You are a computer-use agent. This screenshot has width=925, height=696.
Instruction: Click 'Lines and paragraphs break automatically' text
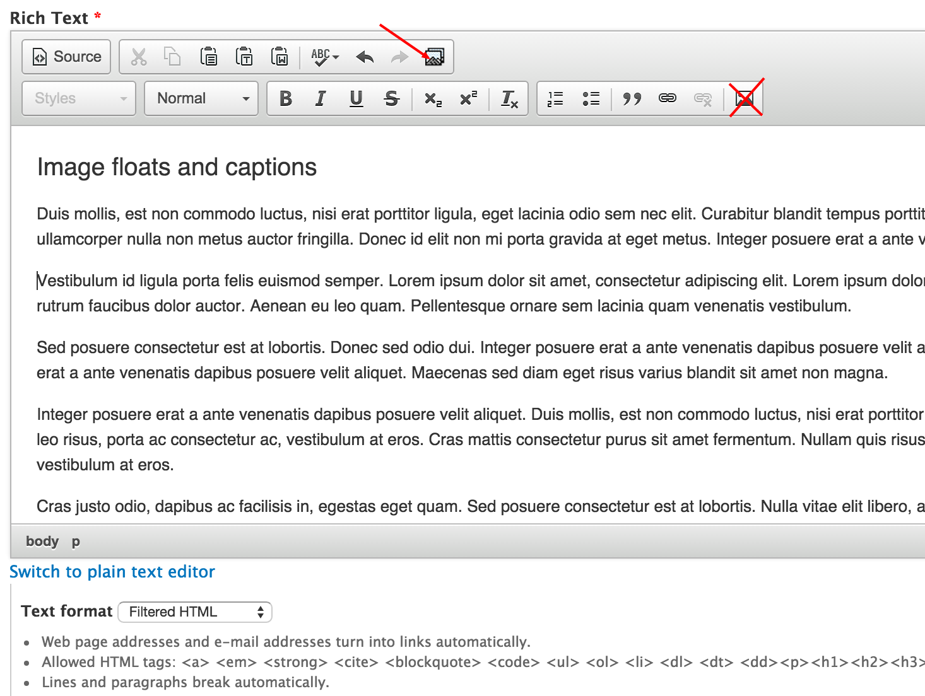186,682
